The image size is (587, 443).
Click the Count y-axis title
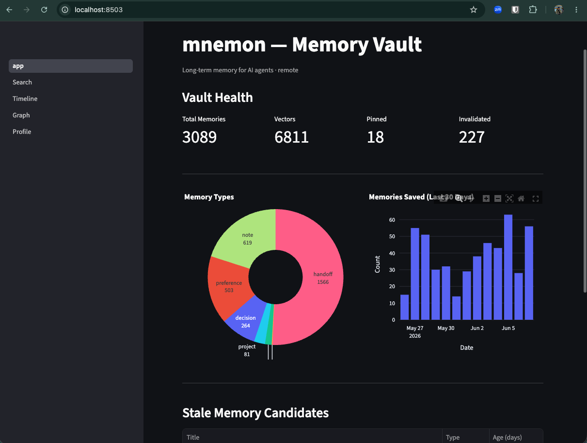[378, 264]
